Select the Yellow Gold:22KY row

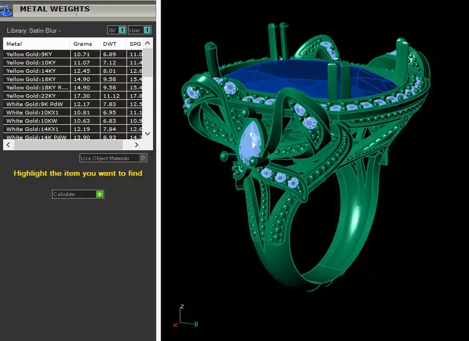(73, 96)
